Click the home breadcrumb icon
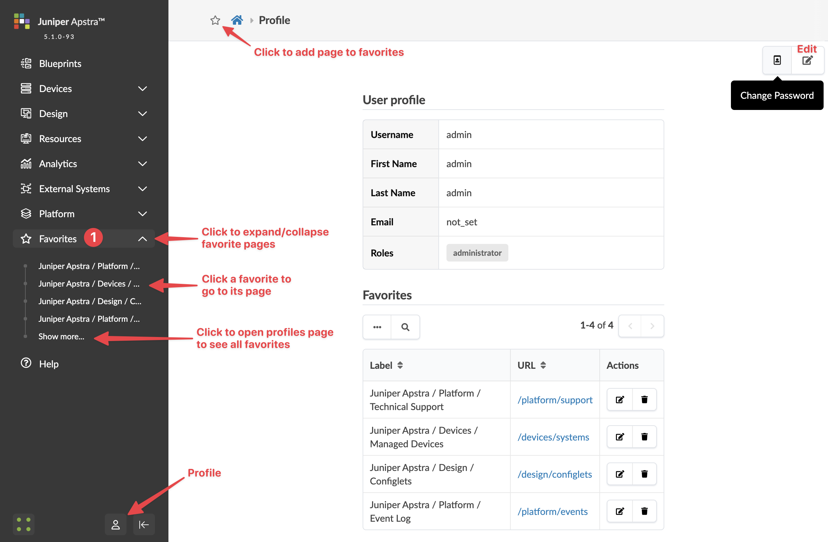 tap(237, 20)
